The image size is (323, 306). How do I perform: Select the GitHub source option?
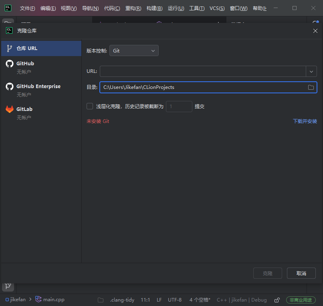[41, 67]
